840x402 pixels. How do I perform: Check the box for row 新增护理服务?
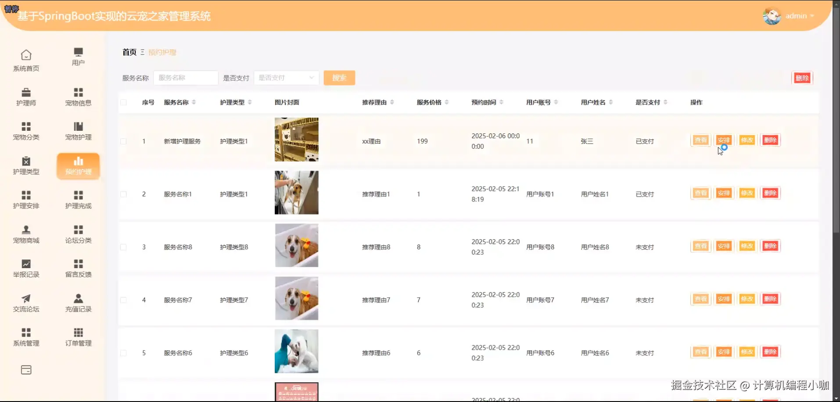tap(123, 141)
